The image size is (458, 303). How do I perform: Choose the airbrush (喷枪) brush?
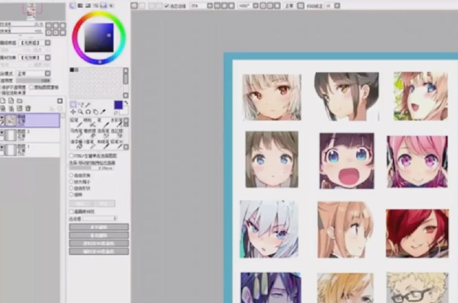[x=90, y=123]
